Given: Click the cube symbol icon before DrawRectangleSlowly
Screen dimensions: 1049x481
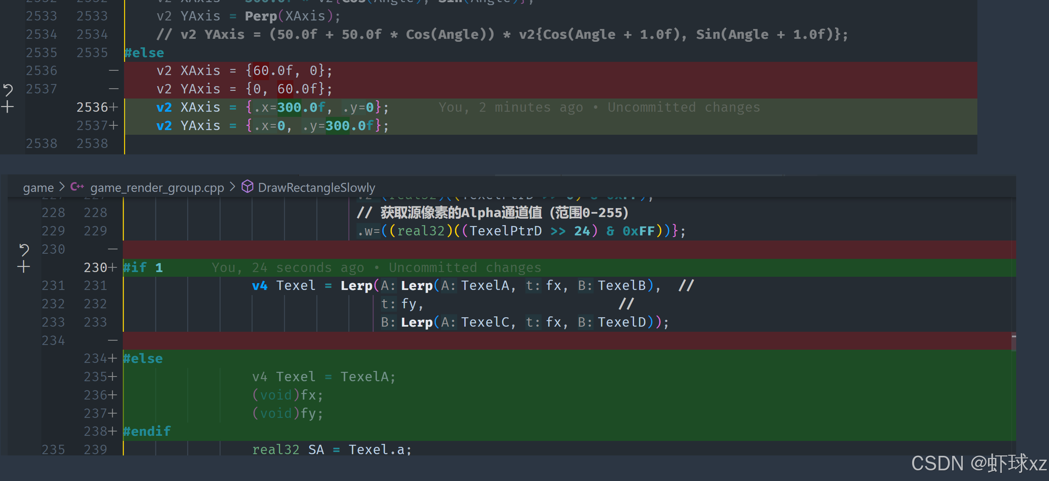Looking at the screenshot, I should click(247, 186).
